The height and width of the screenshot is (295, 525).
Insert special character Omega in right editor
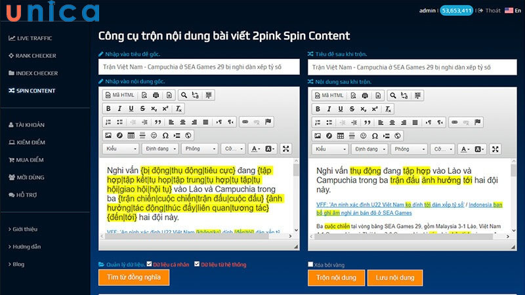pos(375,136)
